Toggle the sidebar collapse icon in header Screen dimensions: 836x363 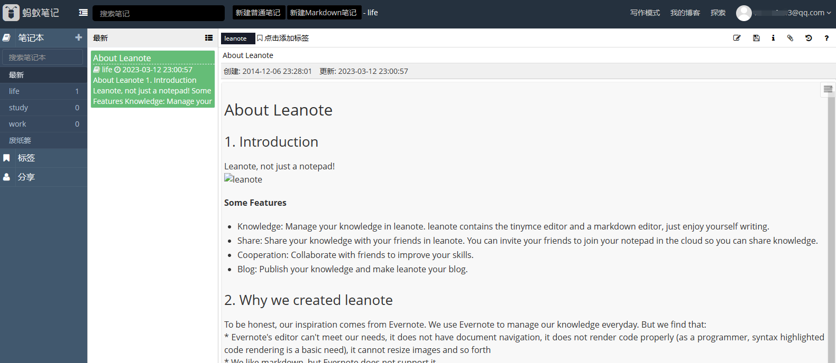[83, 13]
